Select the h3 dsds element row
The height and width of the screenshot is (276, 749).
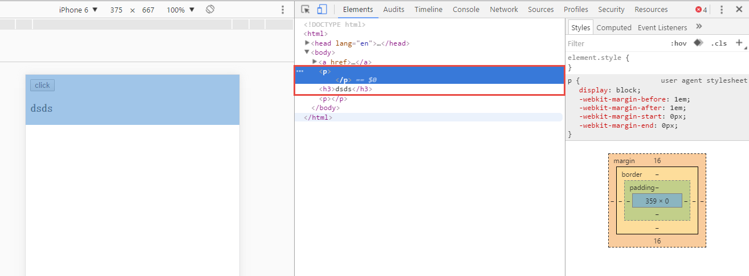tap(345, 89)
